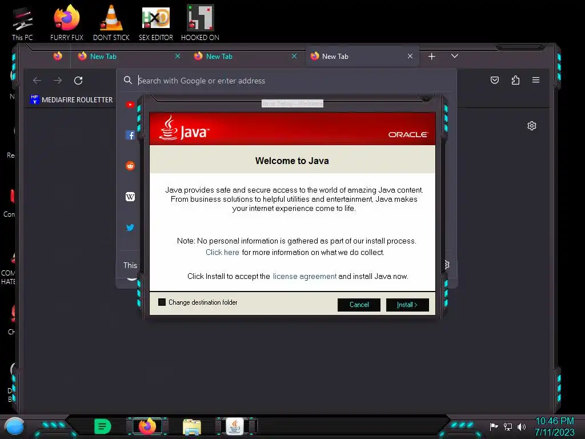Close the second New Tab

point(294,56)
